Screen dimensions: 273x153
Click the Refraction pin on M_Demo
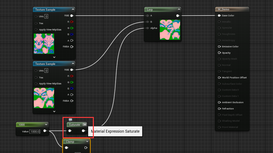pyautogui.click(x=219, y=108)
